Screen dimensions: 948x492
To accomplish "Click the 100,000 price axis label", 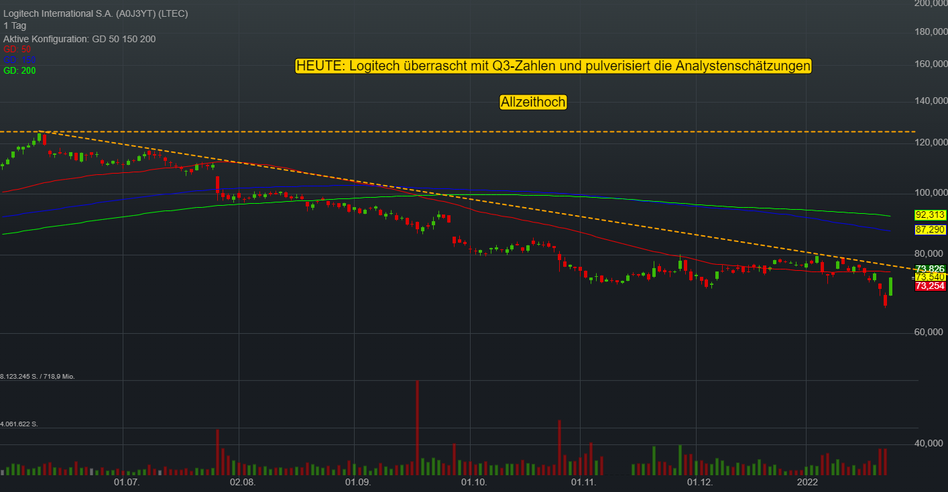I will [930, 193].
